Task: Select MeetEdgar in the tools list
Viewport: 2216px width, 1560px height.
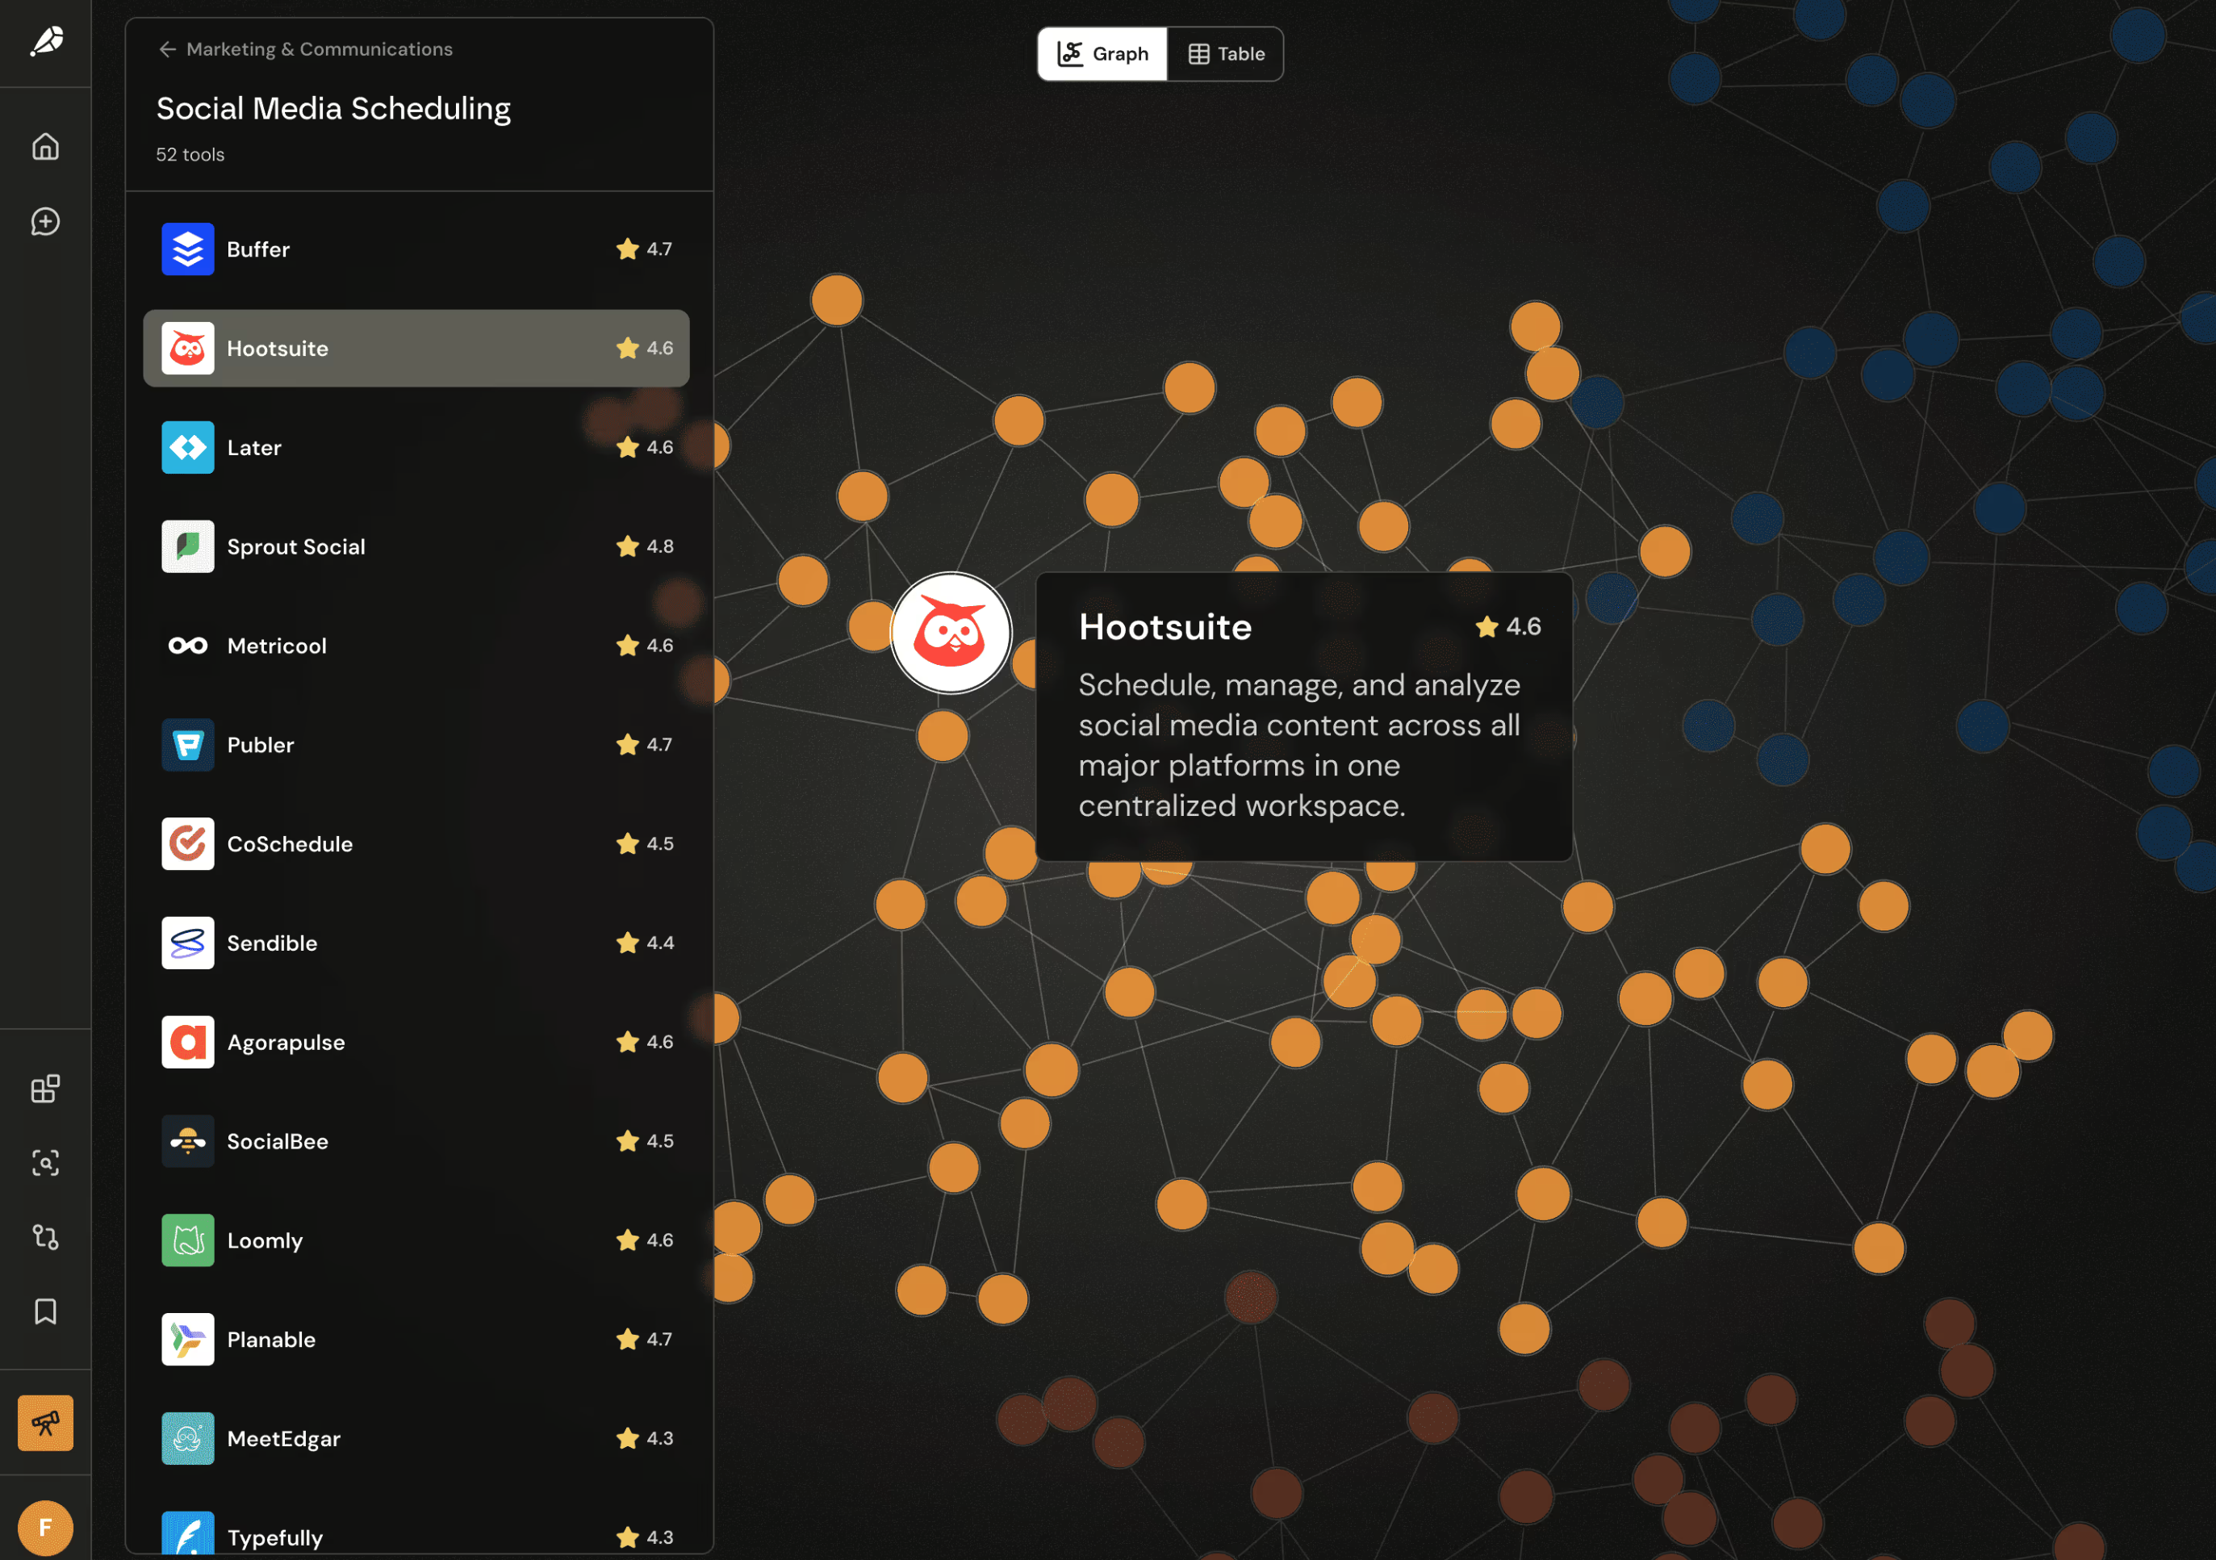Action: (416, 1438)
